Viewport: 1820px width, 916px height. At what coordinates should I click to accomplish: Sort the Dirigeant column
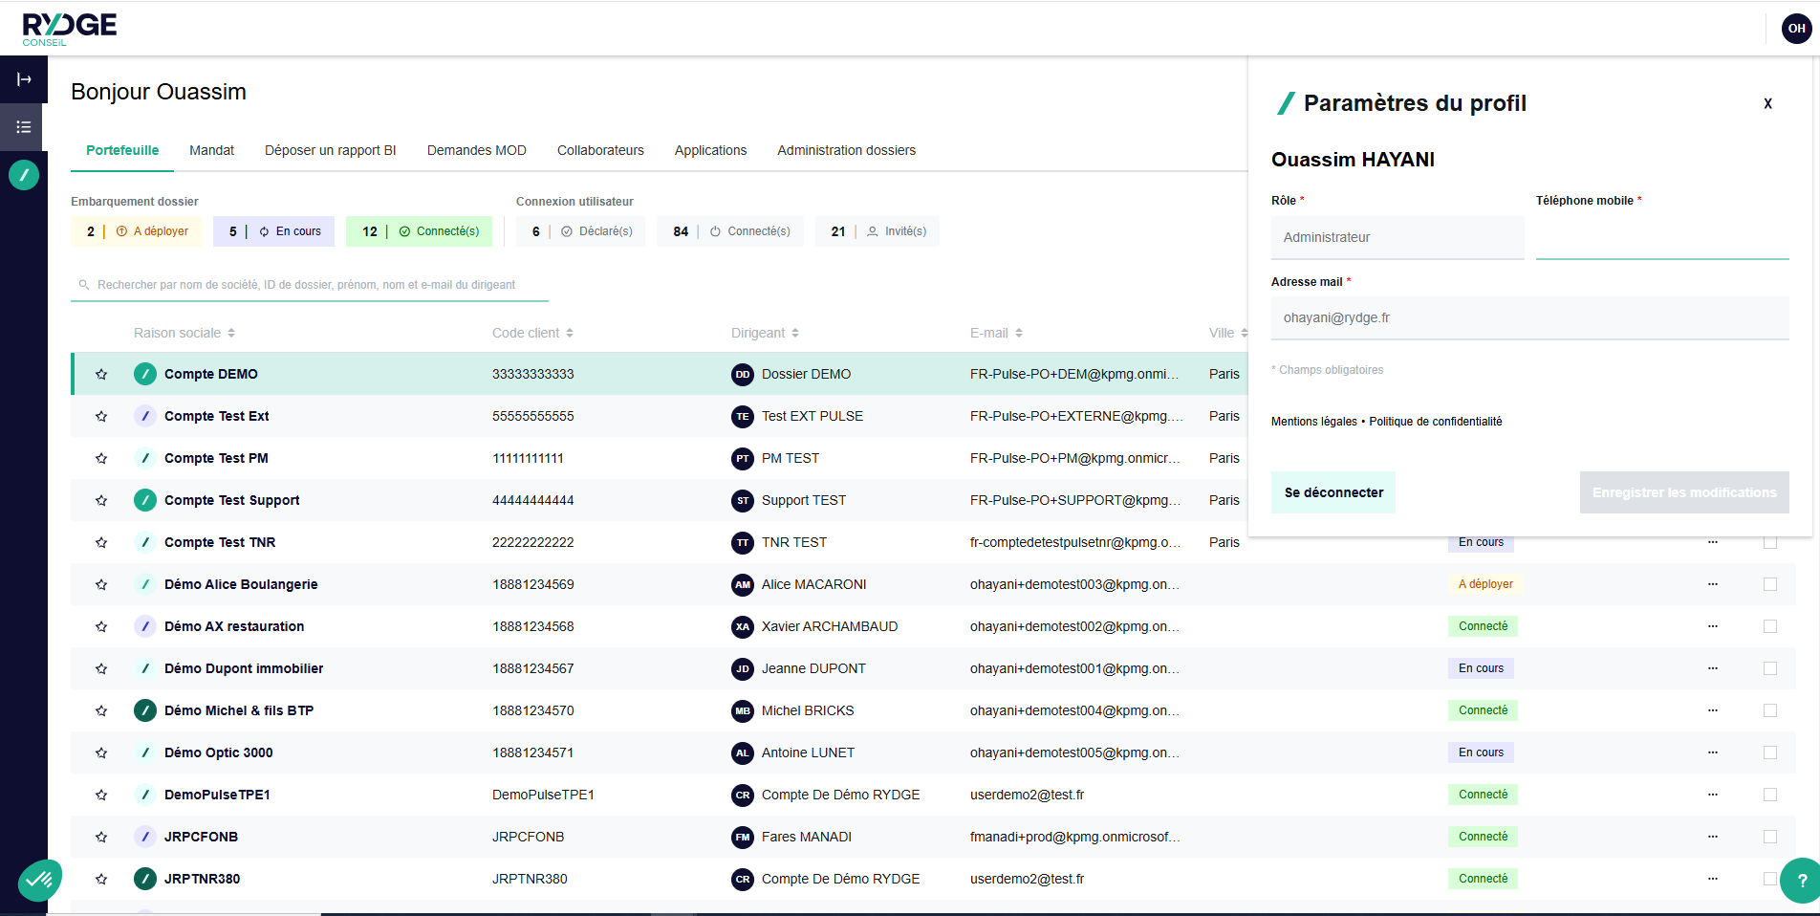coord(765,333)
